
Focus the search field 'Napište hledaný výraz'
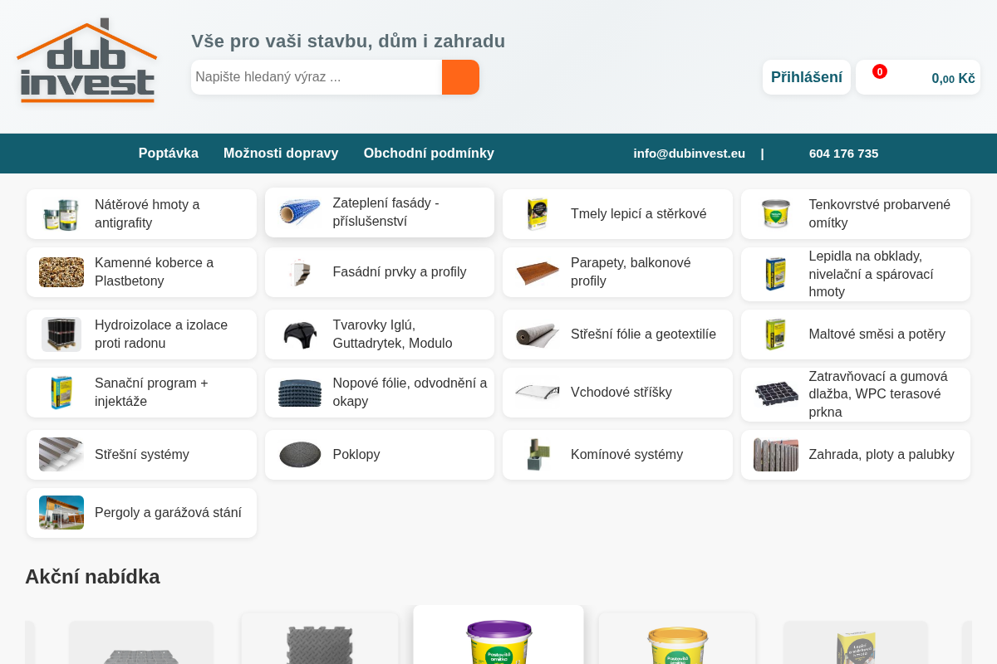coord(317,77)
